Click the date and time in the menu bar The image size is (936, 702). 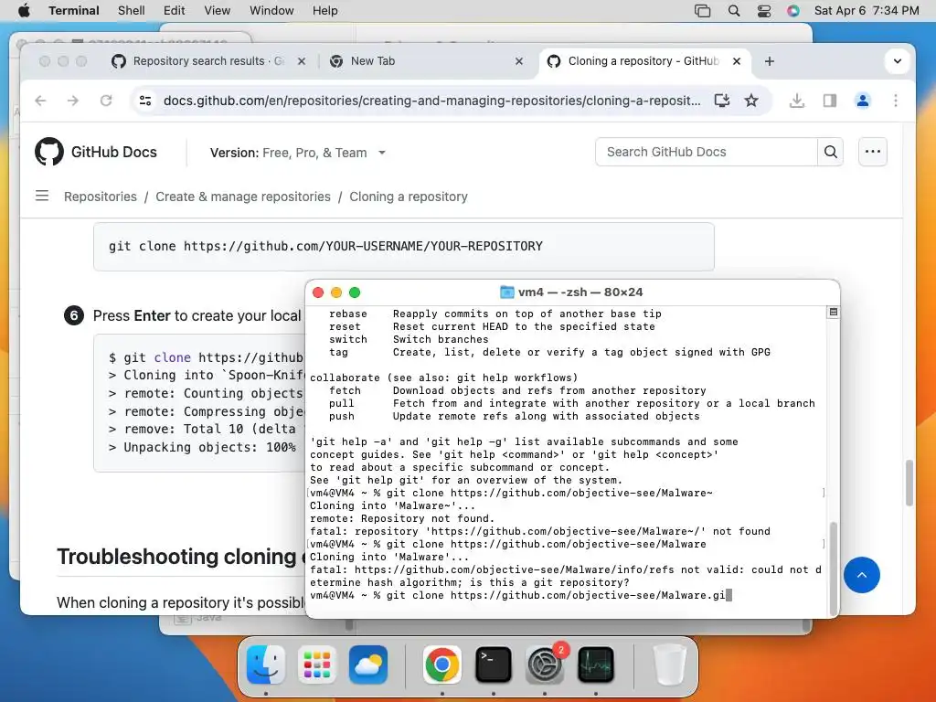[867, 11]
